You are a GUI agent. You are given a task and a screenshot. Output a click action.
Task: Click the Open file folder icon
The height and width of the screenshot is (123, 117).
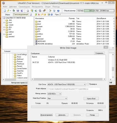(x=8, y=11)
